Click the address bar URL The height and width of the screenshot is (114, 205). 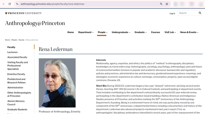click(x=53, y=4)
